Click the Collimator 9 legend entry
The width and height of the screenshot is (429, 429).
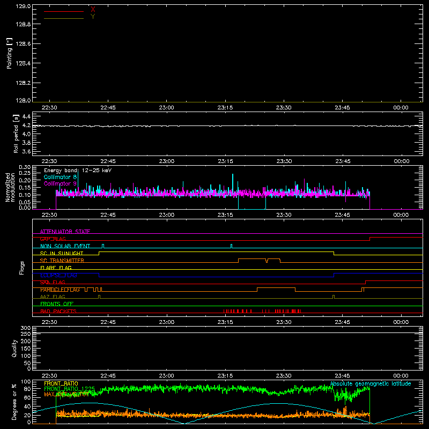coord(60,183)
